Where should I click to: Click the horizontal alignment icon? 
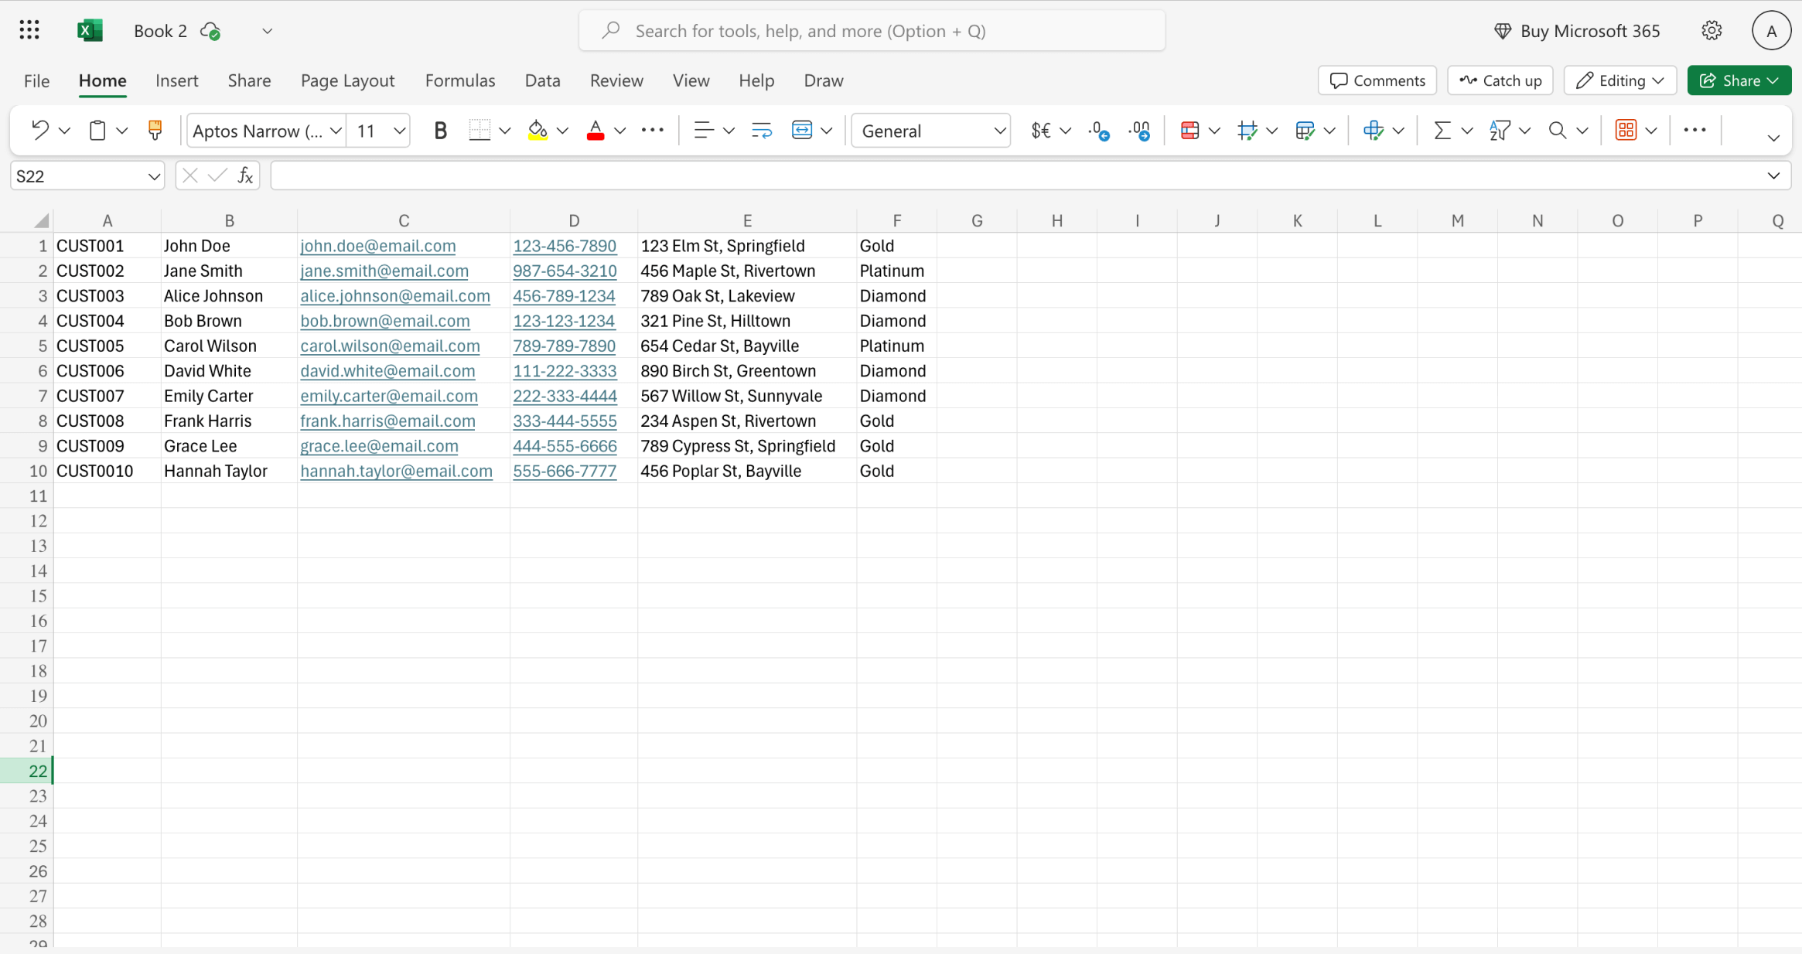[x=703, y=131]
